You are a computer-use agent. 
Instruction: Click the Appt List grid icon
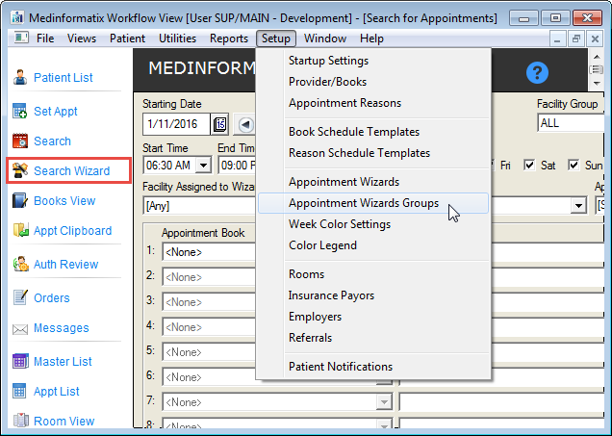pos(19,391)
